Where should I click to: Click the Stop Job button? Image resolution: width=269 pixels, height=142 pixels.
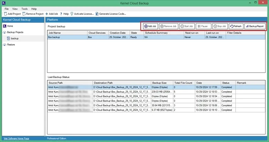pos(220,26)
